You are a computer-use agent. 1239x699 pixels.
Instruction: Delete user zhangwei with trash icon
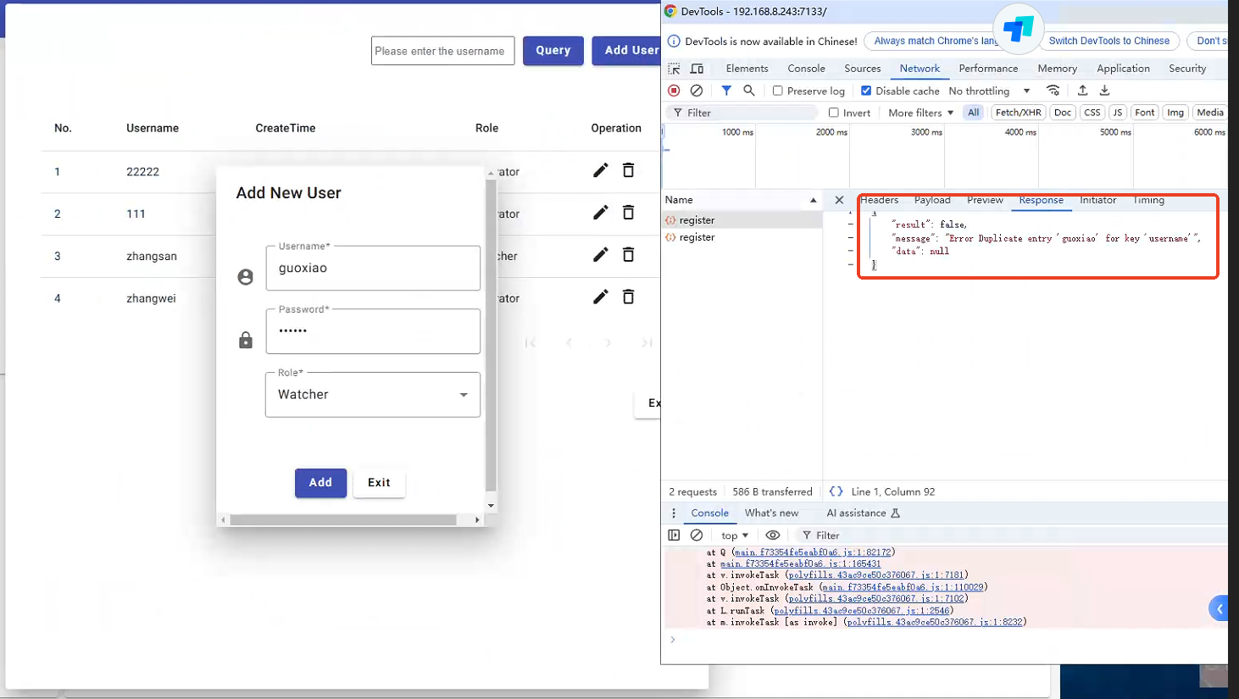coord(628,297)
